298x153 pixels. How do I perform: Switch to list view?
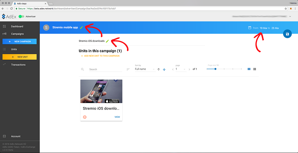pos(255,69)
